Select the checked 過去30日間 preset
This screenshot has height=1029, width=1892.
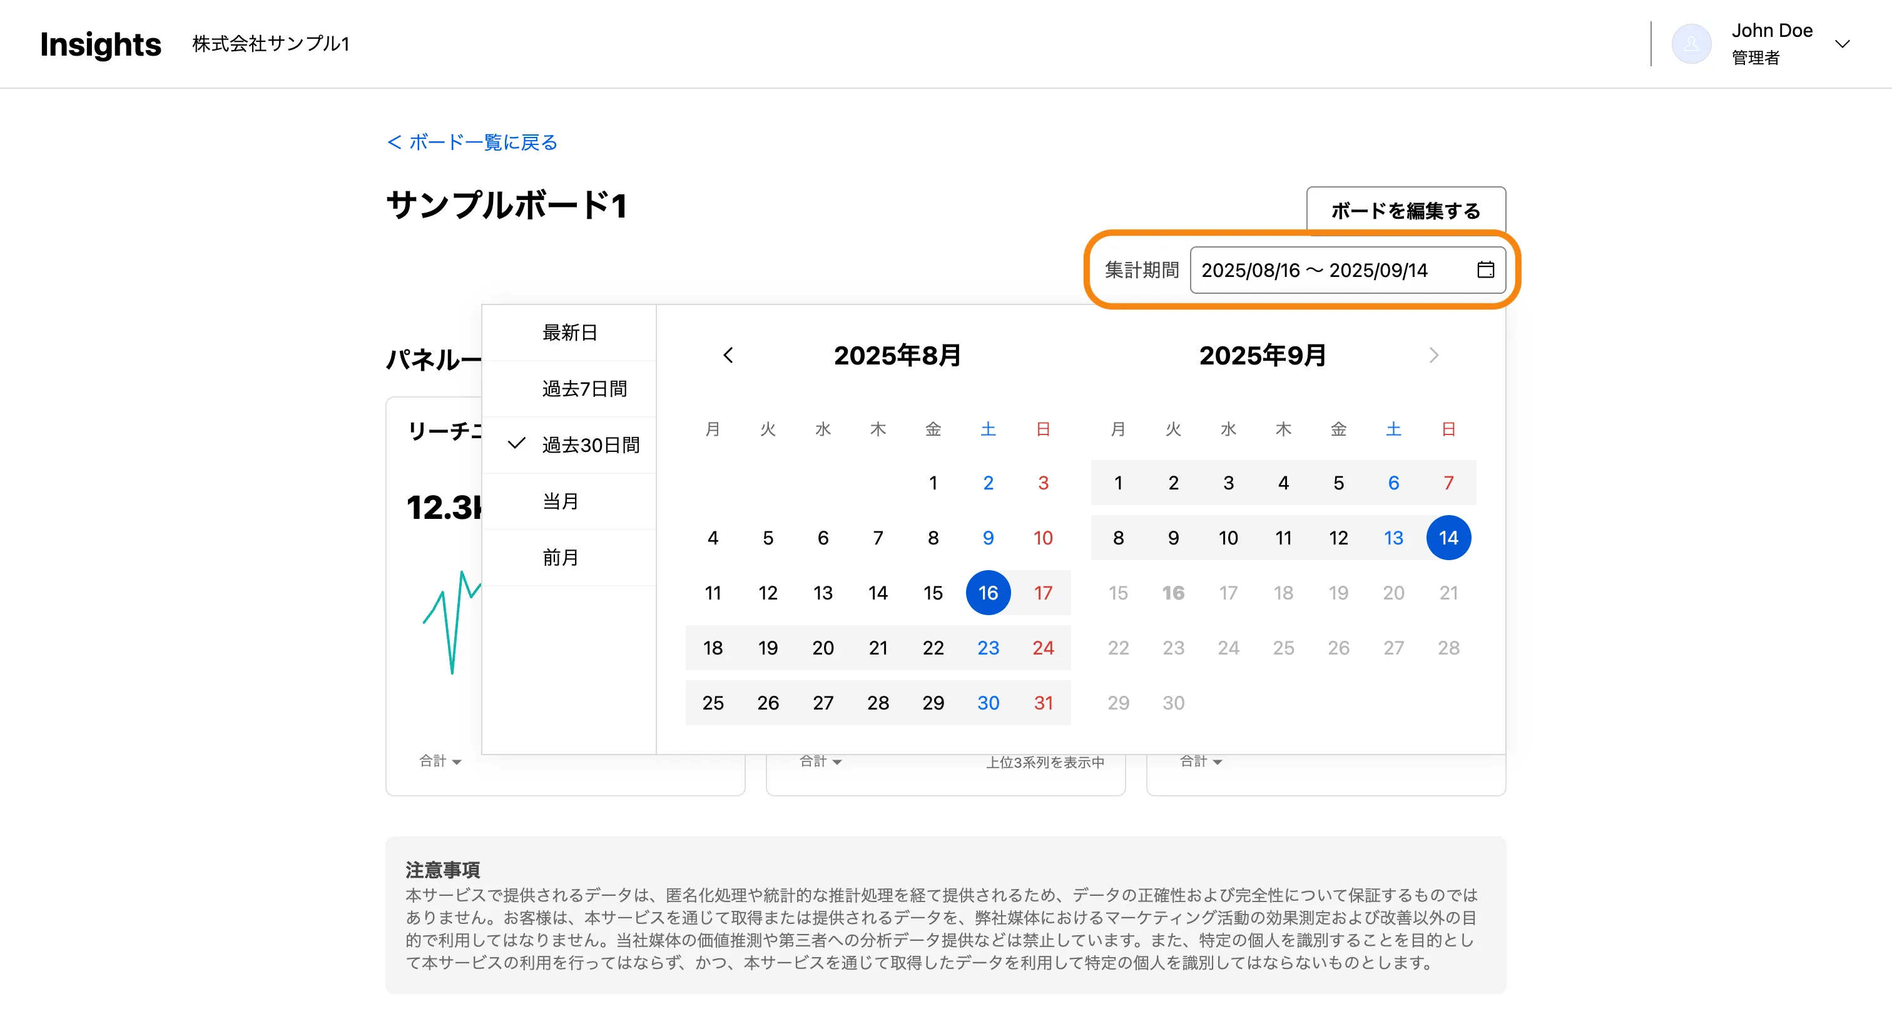590,444
